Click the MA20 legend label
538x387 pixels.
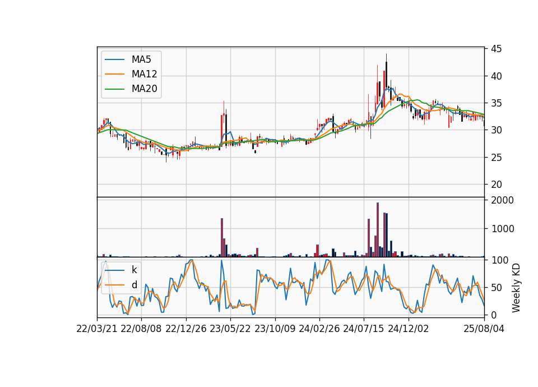[144, 89]
